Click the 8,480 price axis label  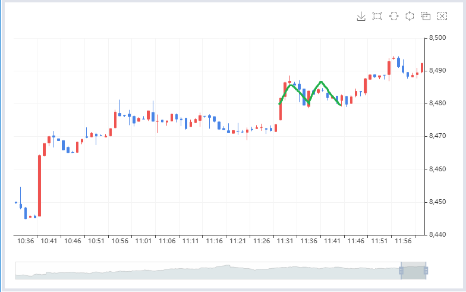pos(437,103)
